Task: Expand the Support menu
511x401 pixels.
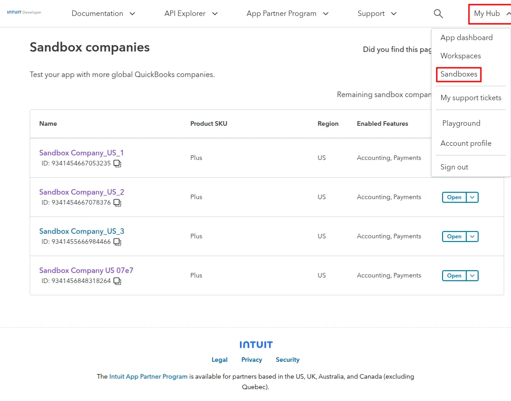Action: coord(377,14)
